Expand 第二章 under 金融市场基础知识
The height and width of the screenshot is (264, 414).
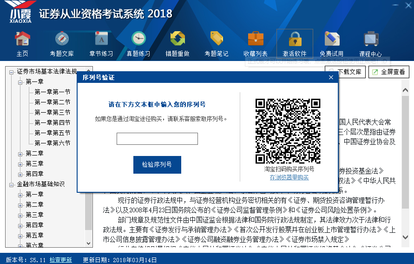pos(20,205)
